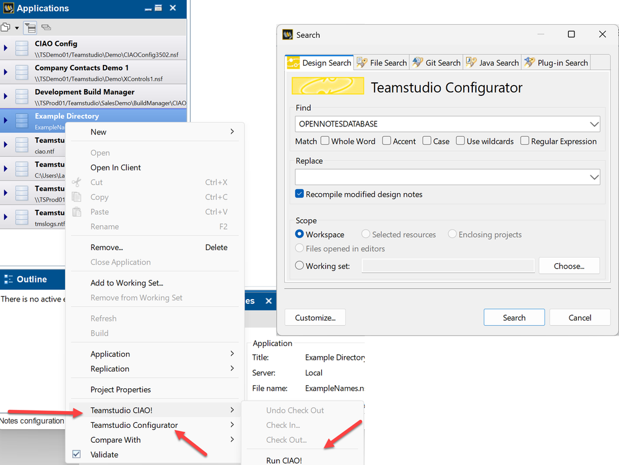Screen dimensions: 619x465
Task: Close the Applications panel
Action: point(173,8)
